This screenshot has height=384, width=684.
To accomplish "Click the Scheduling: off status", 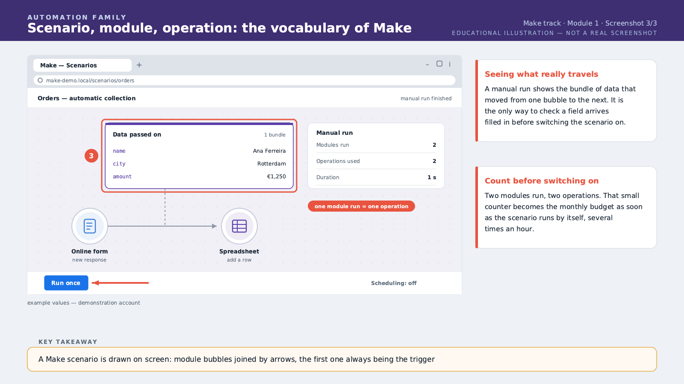I will [394, 283].
